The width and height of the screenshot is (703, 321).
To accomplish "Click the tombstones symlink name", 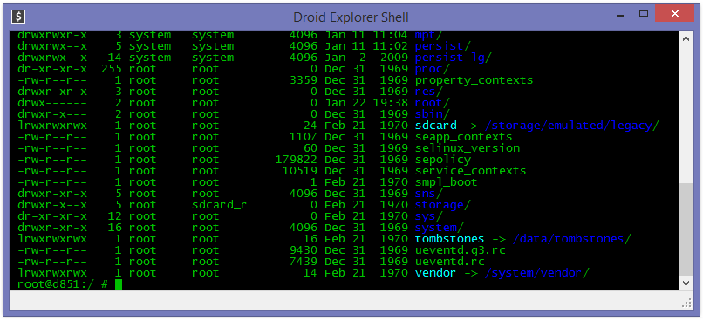I will pyautogui.click(x=450, y=238).
